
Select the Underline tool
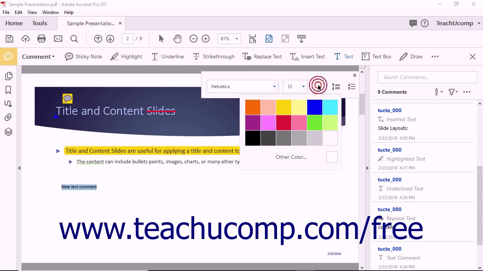tap(168, 56)
